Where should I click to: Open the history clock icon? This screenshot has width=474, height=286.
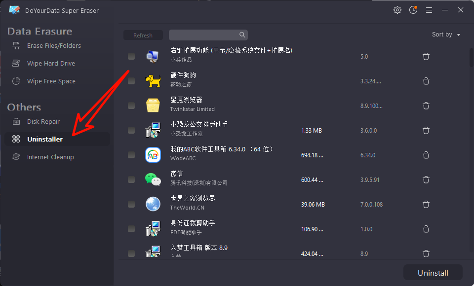pyautogui.click(x=413, y=10)
